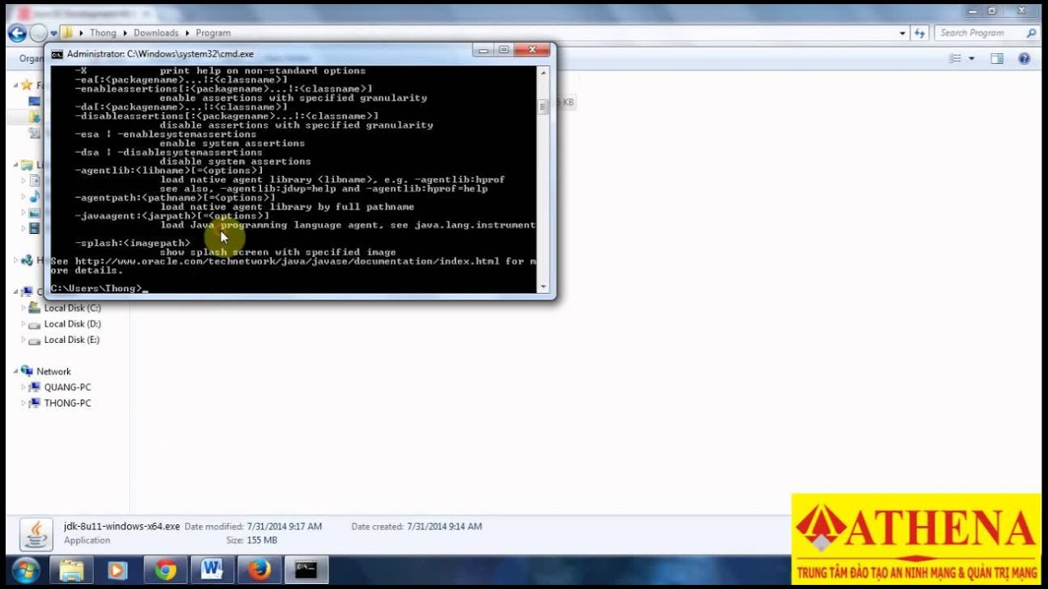Viewport: 1048px width, 589px height.
Task: Select THONG-PC under Network
Action: click(67, 402)
